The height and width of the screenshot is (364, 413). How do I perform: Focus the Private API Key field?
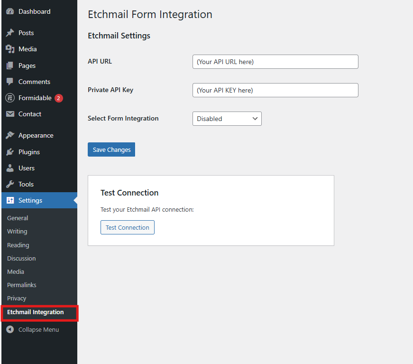coord(275,90)
